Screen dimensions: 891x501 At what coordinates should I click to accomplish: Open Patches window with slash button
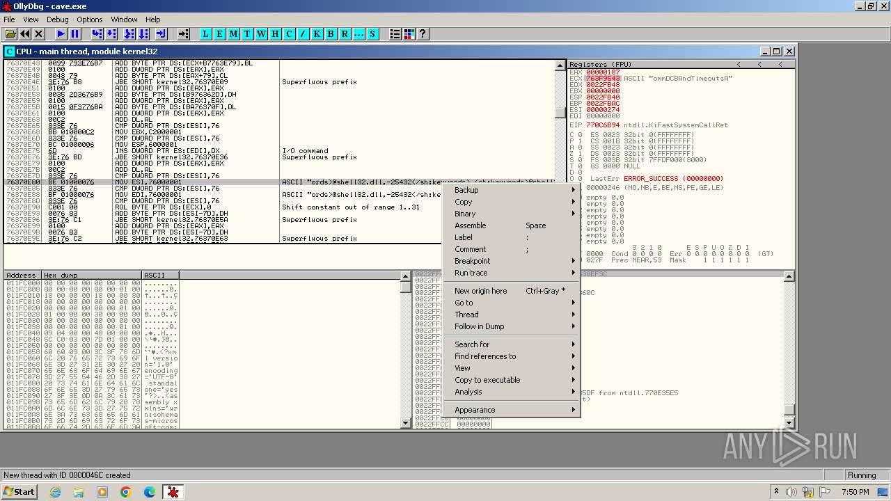coord(303,33)
